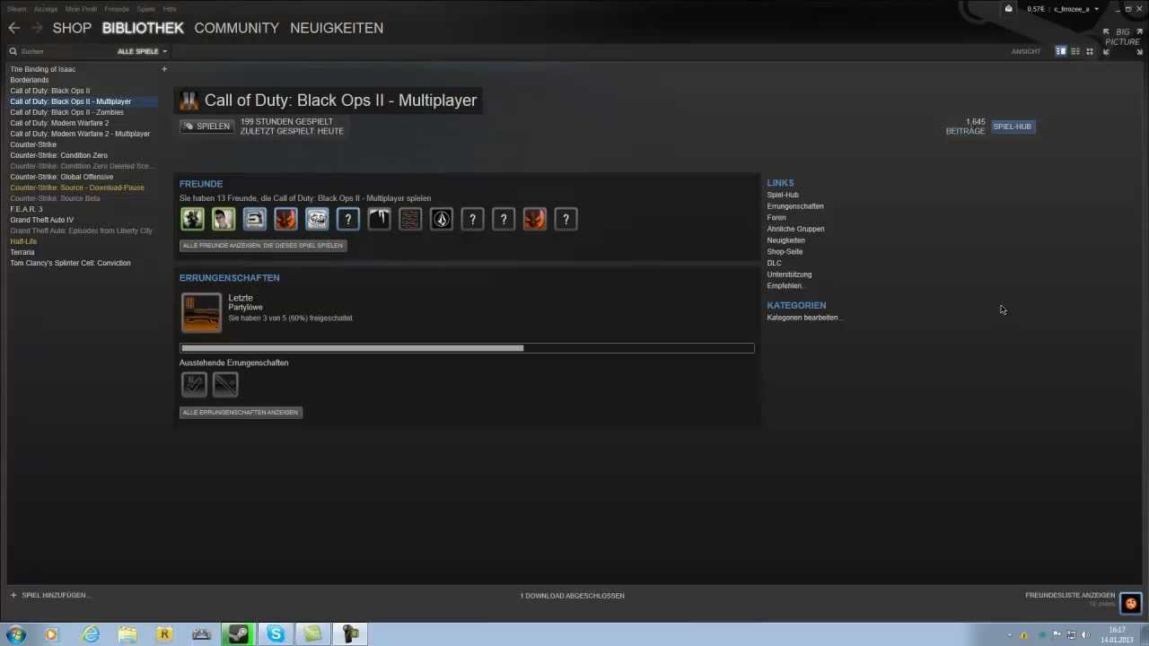This screenshot has width=1149, height=646.
Task: Click Kategorien bearbeiten link
Action: (804, 317)
